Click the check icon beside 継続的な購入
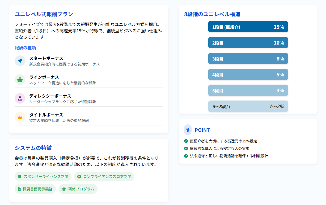This screenshot has width=326, height=205. [x=186, y=149]
